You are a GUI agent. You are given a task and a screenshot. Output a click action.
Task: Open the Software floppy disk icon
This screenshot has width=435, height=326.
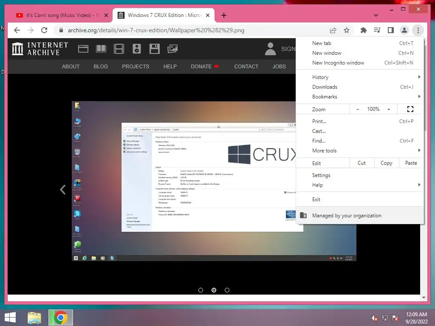click(x=155, y=49)
